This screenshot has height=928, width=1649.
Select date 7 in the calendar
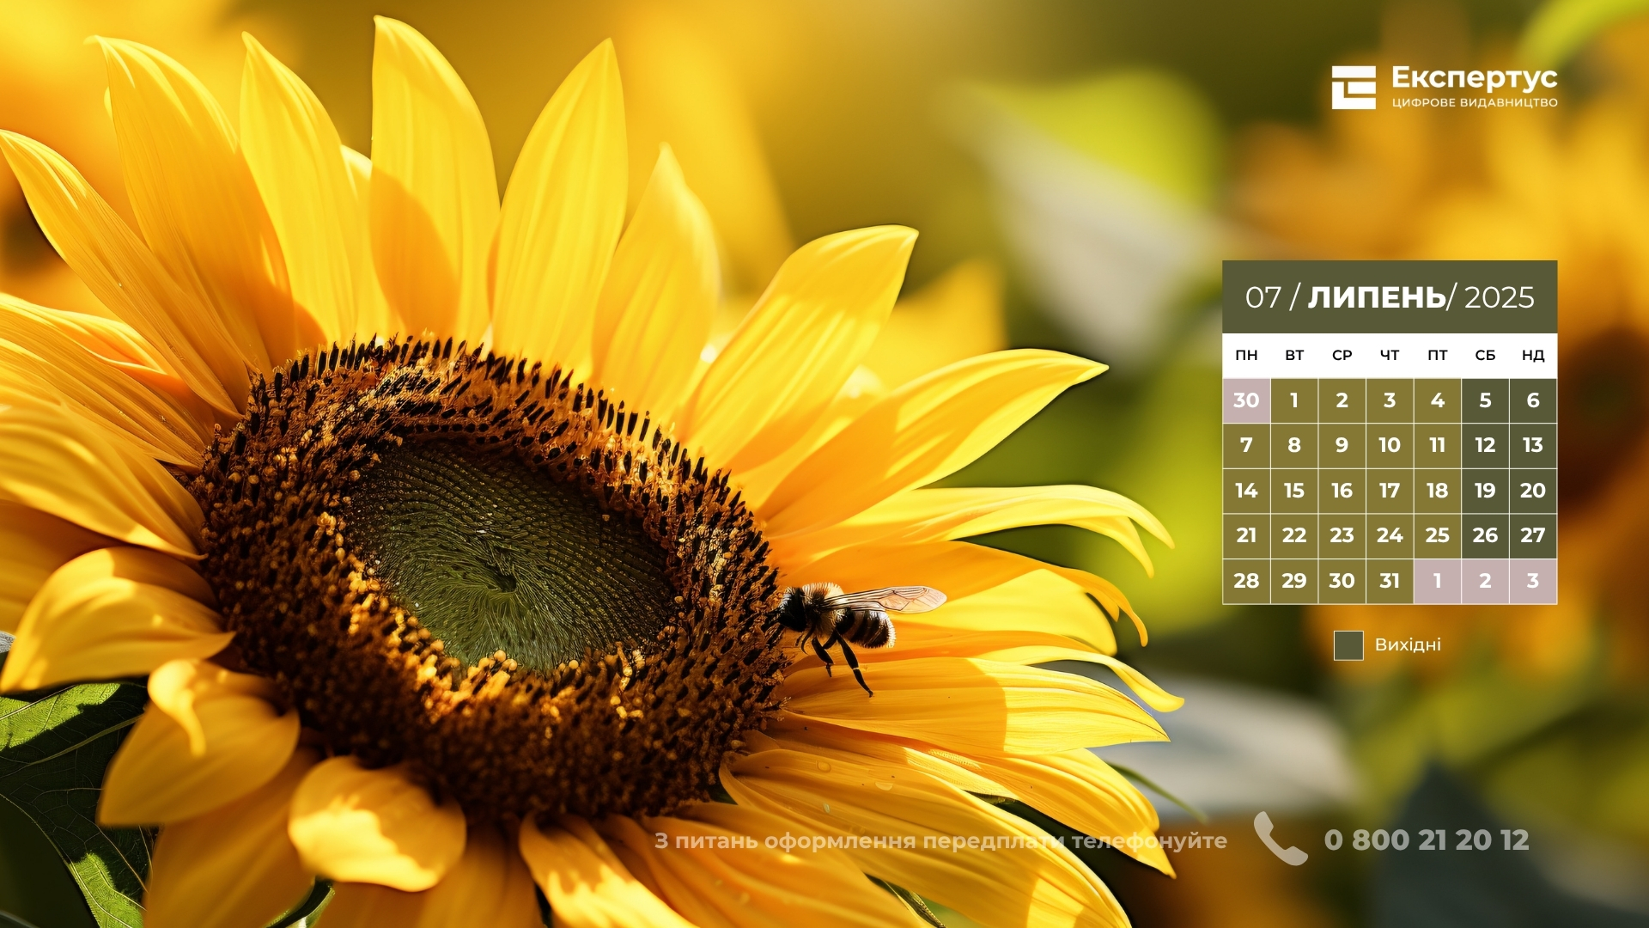click(x=1246, y=445)
